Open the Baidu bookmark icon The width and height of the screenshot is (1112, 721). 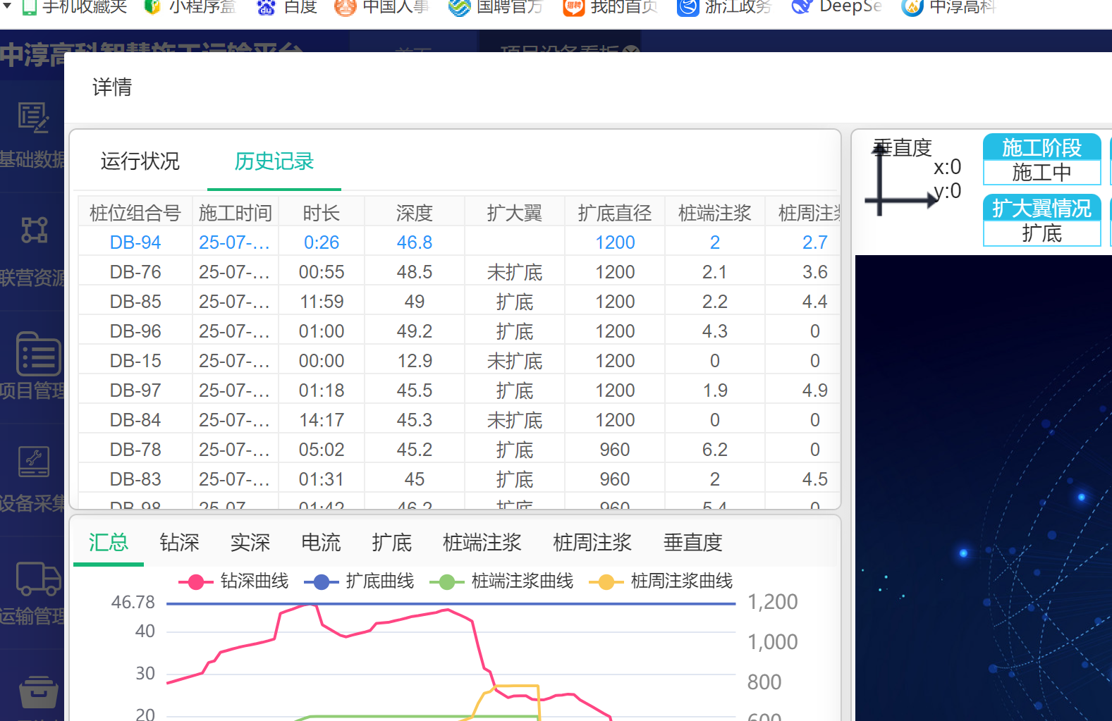[x=266, y=7]
